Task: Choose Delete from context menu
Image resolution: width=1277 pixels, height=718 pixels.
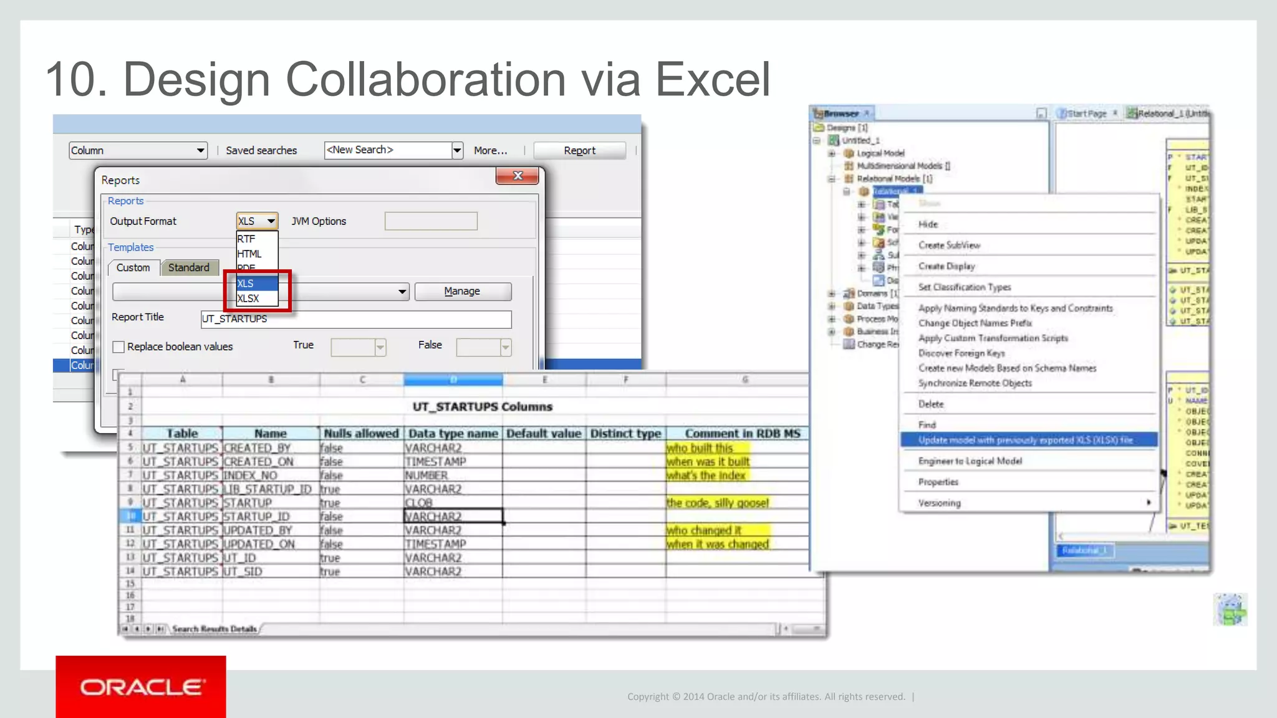Action: pos(931,404)
